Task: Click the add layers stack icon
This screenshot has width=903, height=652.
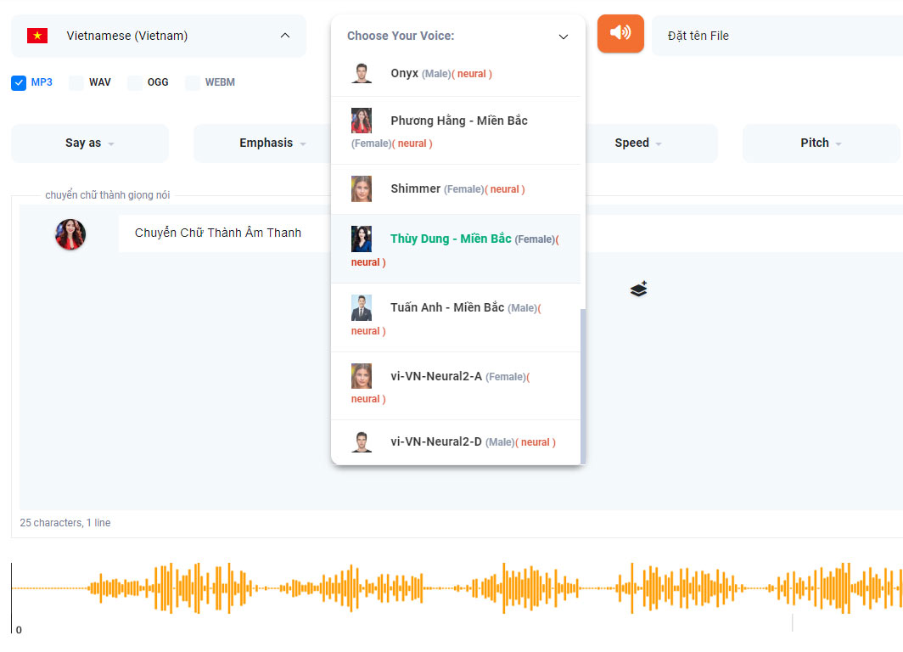Action: tap(639, 289)
